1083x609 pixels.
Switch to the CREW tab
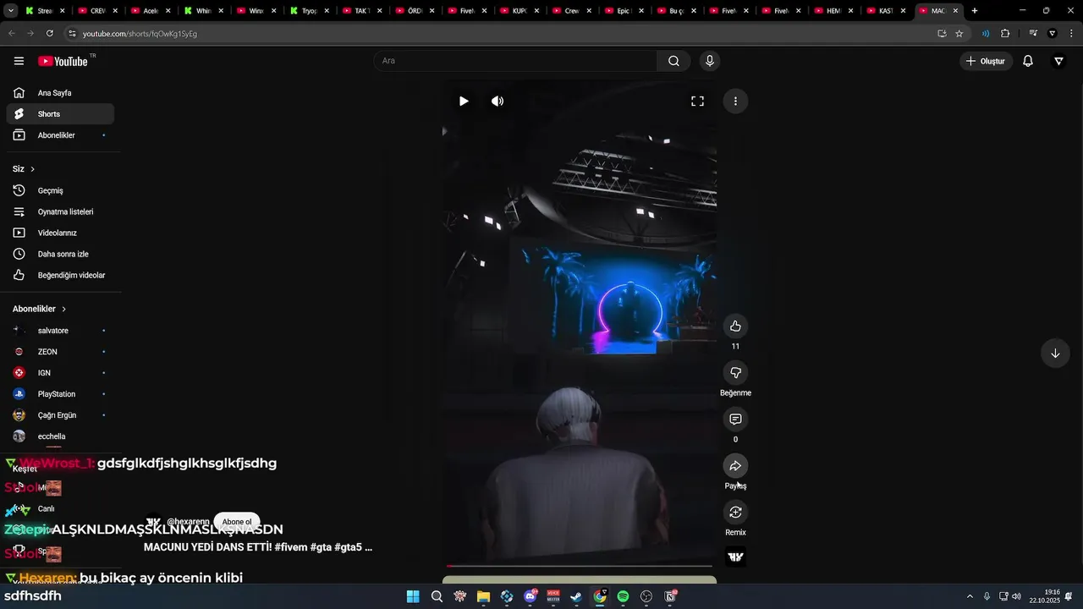96,11
